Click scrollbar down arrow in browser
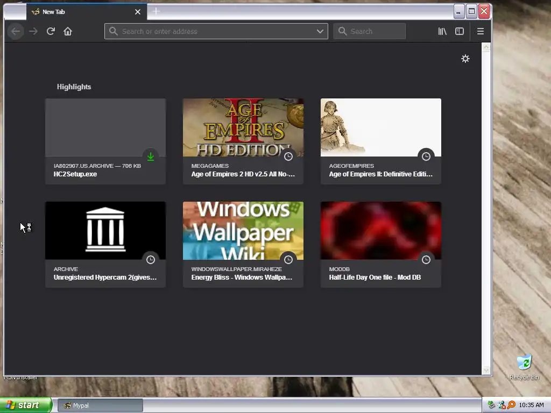551x413 pixels. coord(486,370)
